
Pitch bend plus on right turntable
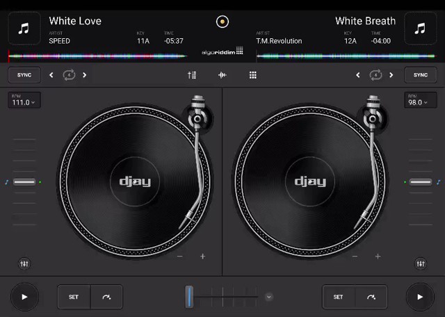(x=378, y=257)
